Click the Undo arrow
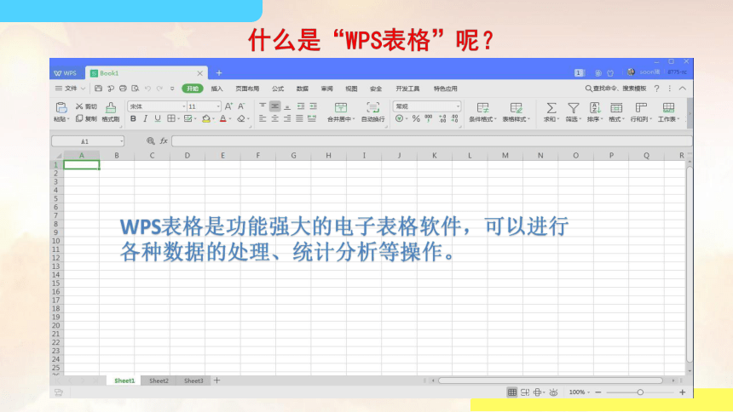733x412 pixels. (x=147, y=89)
